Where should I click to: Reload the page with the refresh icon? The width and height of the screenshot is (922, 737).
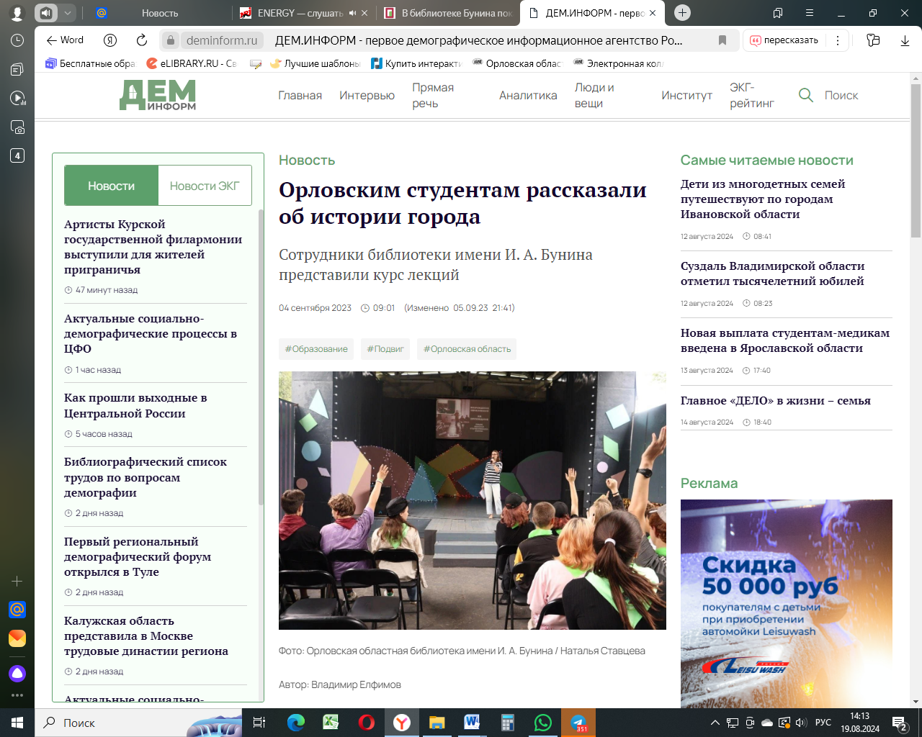(x=142, y=40)
